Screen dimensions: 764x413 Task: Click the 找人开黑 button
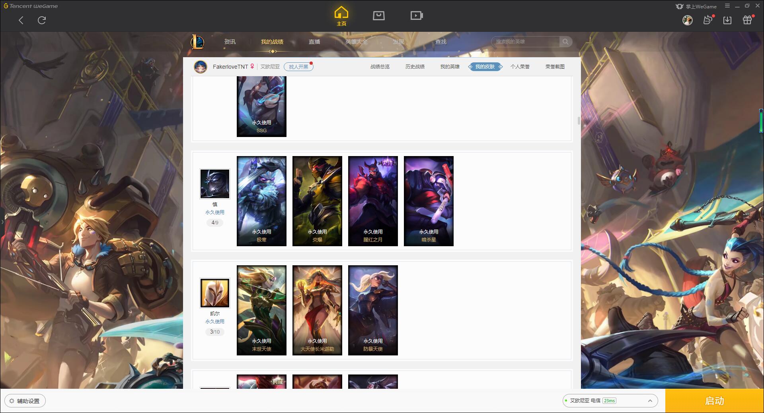tap(298, 67)
